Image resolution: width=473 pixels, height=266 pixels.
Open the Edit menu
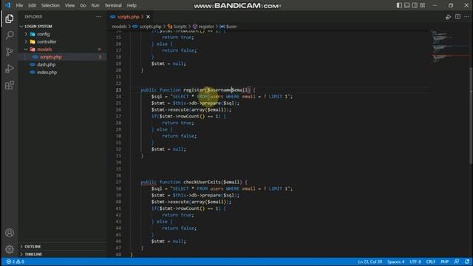click(32, 5)
